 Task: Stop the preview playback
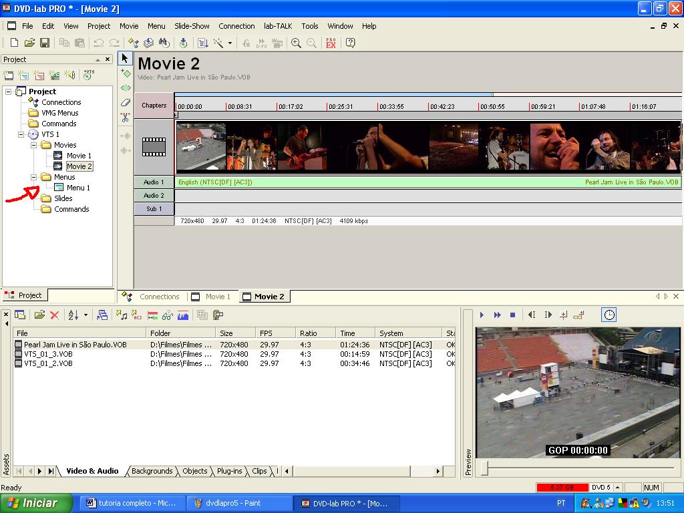[x=513, y=315]
